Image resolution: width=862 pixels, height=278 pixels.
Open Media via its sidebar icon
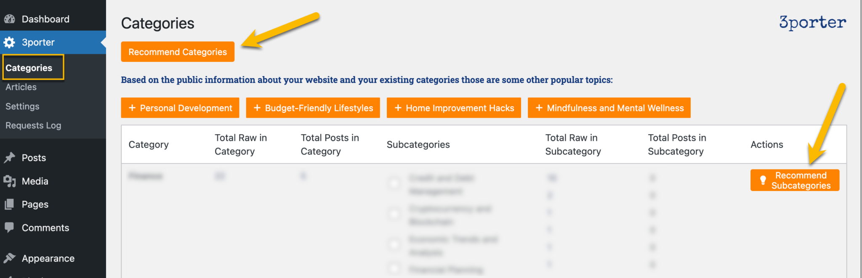pos(9,181)
